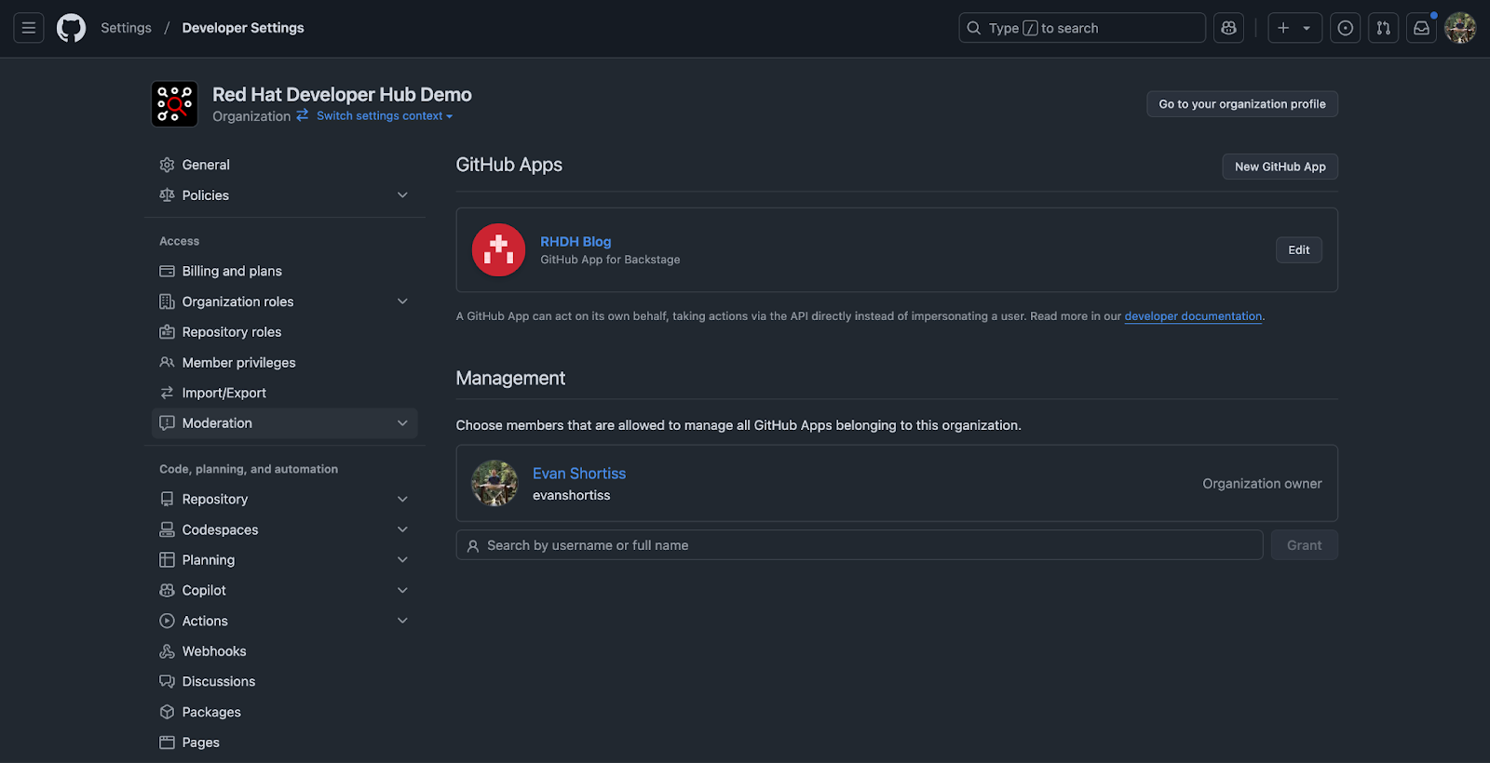
Task: Click the plus create-new icon
Action: 1283,28
